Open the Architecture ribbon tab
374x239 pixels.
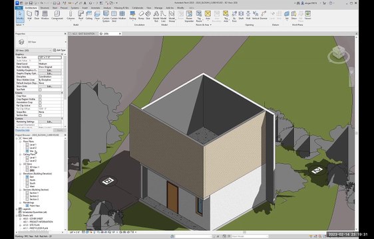pos(31,8)
